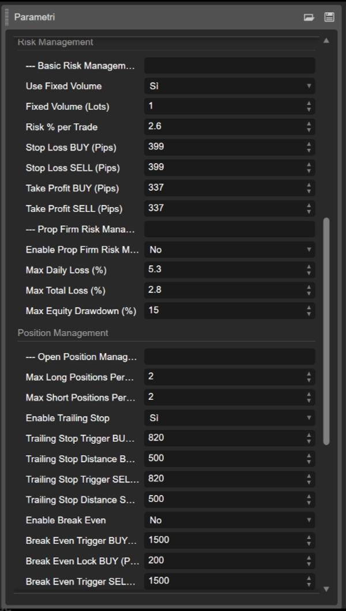Increase the Fixed Volume (Lots) value

click(309, 103)
